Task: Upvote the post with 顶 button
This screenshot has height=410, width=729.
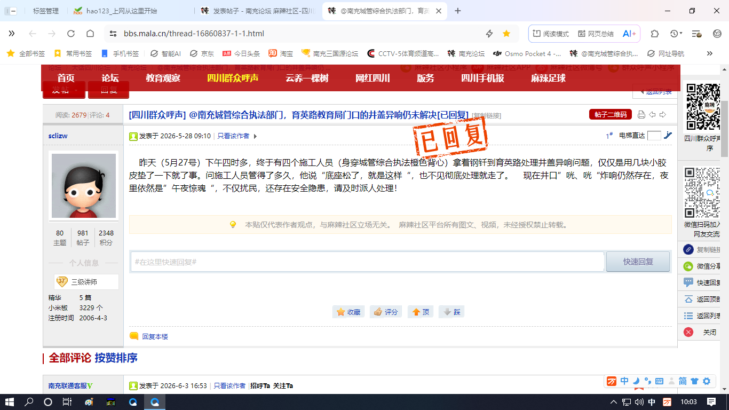Action: click(x=420, y=312)
